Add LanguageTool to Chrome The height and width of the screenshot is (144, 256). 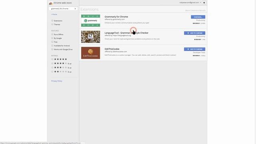[195, 33]
